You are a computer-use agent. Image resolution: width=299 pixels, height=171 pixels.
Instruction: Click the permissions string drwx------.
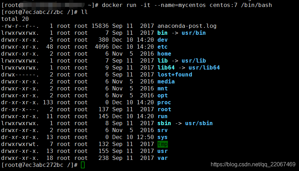coord(20,74)
